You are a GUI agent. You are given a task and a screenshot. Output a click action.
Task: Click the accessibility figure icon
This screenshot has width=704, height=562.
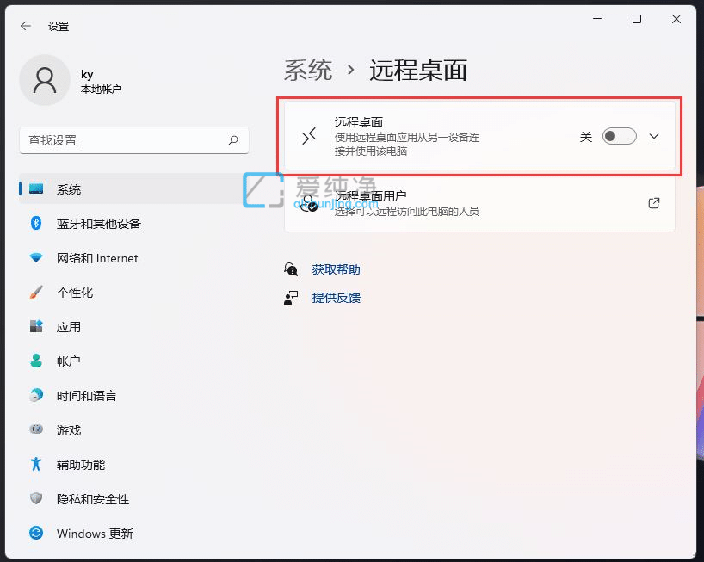point(36,464)
